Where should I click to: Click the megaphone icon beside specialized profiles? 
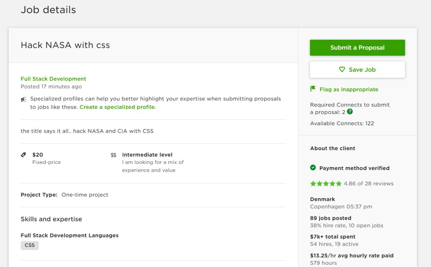[24, 99]
